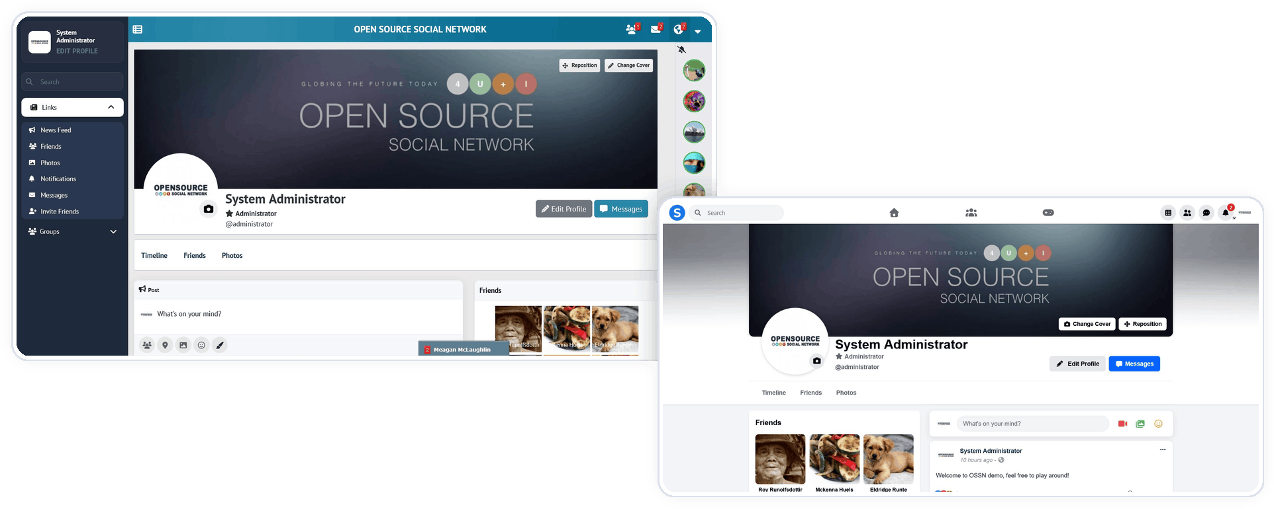Focus the Search field in the dark sidebar

72,82
